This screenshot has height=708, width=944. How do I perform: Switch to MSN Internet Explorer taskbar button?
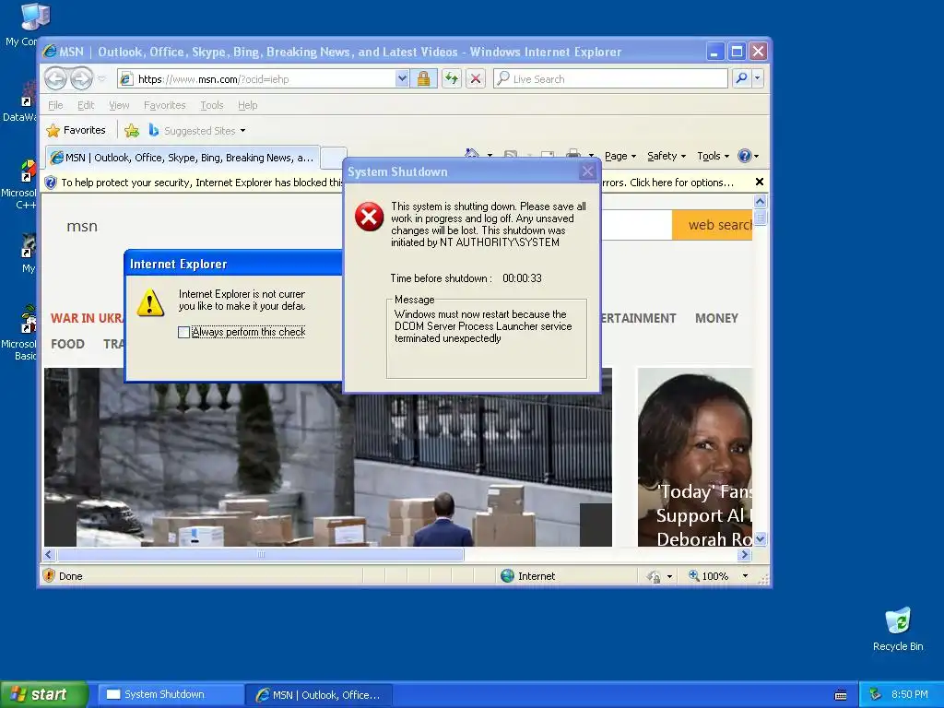tap(319, 695)
